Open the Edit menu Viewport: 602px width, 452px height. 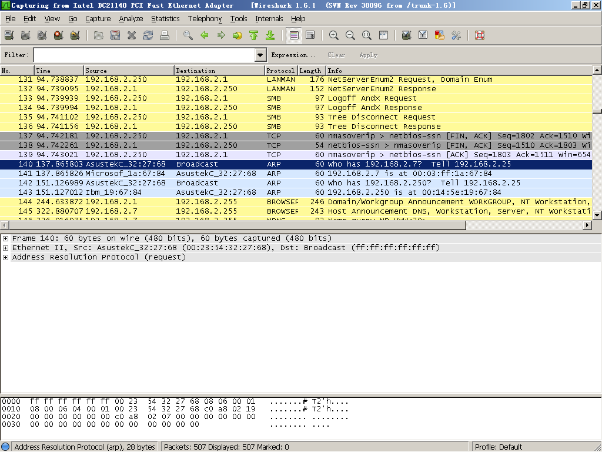pos(29,18)
